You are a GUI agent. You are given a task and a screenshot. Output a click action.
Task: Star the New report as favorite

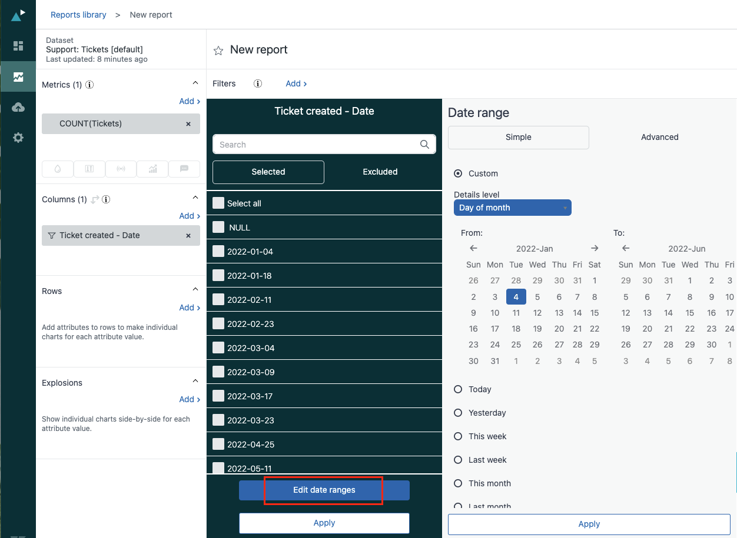(218, 51)
